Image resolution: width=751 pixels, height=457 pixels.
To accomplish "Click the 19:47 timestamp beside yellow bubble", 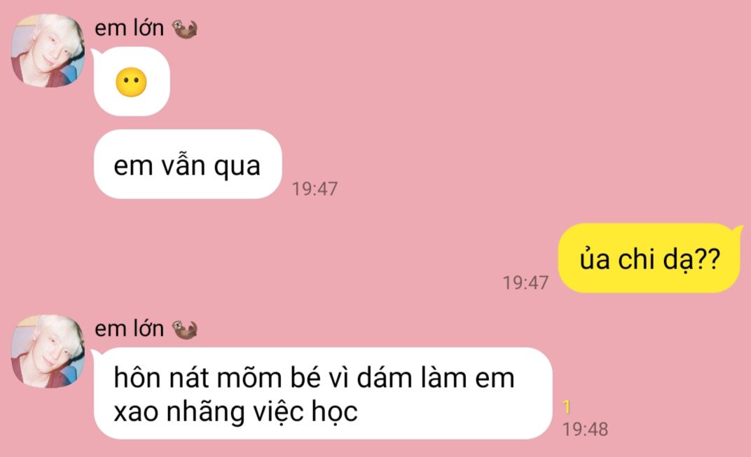I will [x=525, y=282].
